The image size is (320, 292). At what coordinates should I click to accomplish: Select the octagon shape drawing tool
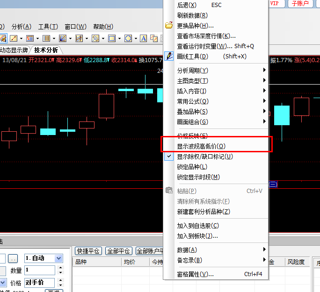click(x=128, y=38)
